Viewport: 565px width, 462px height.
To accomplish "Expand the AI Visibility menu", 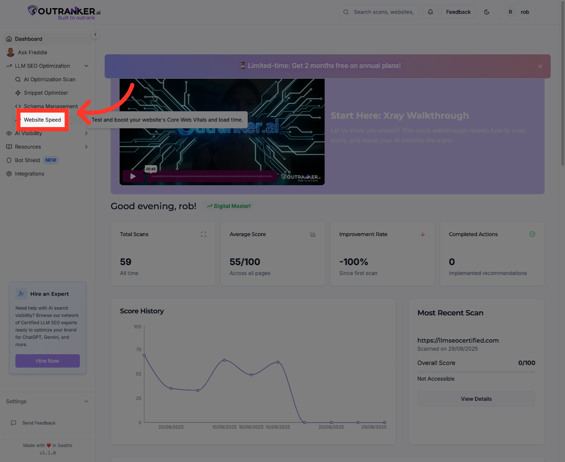I will click(x=86, y=133).
